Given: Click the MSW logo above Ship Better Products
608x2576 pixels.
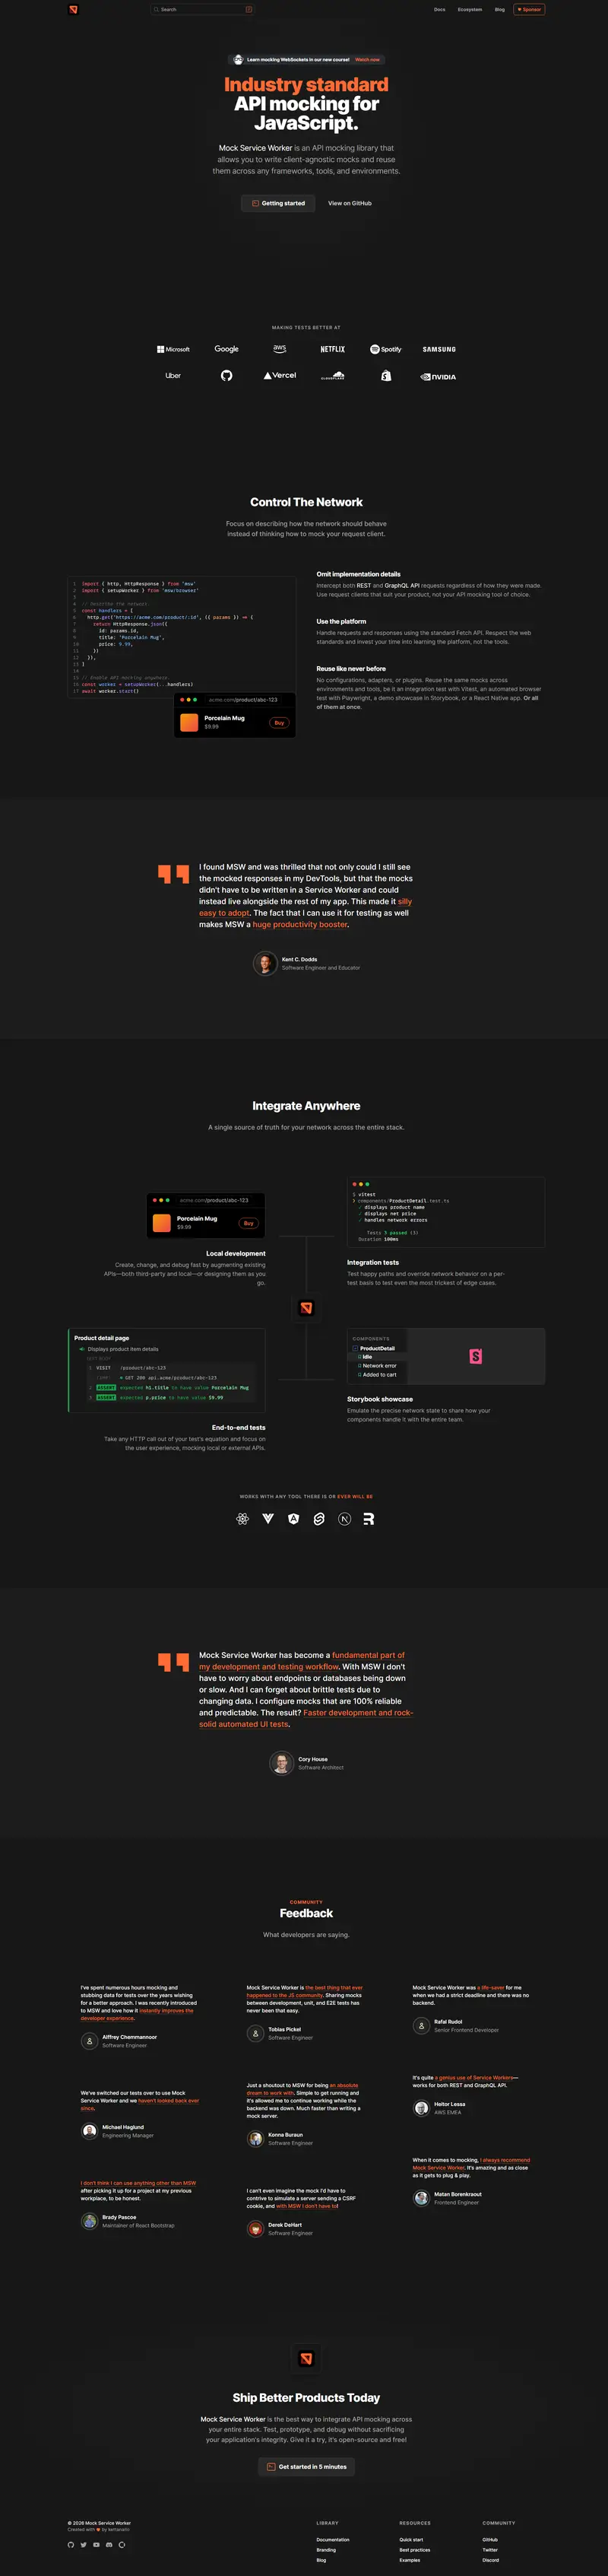Looking at the screenshot, I should coord(306,2358).
